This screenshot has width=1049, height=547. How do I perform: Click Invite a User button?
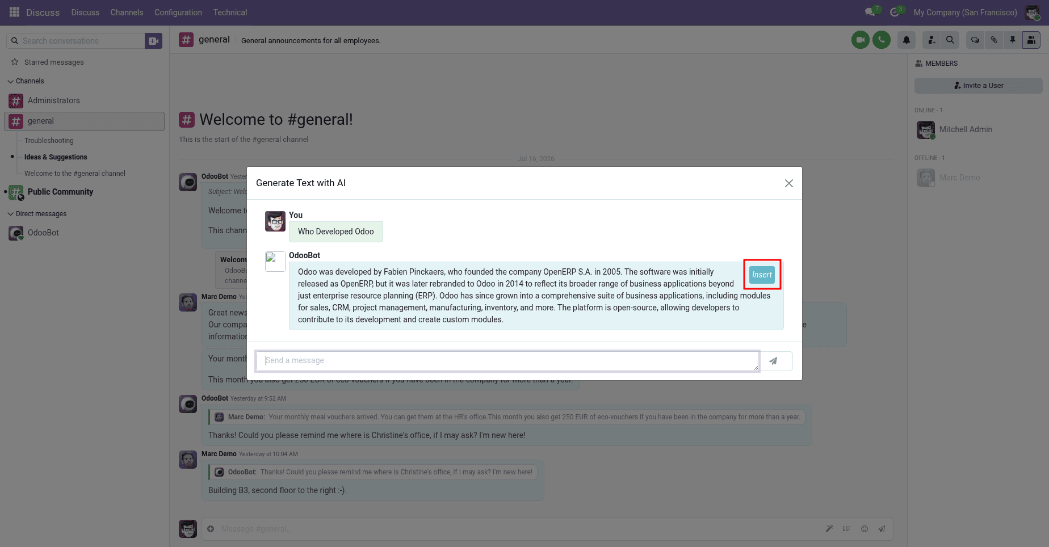coord(979,86)
